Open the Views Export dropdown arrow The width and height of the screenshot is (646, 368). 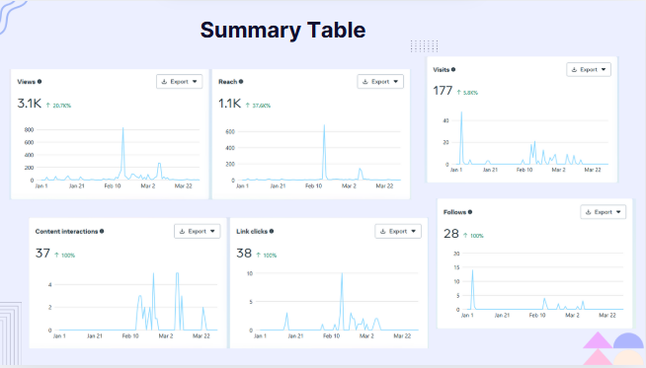[195, 82]
